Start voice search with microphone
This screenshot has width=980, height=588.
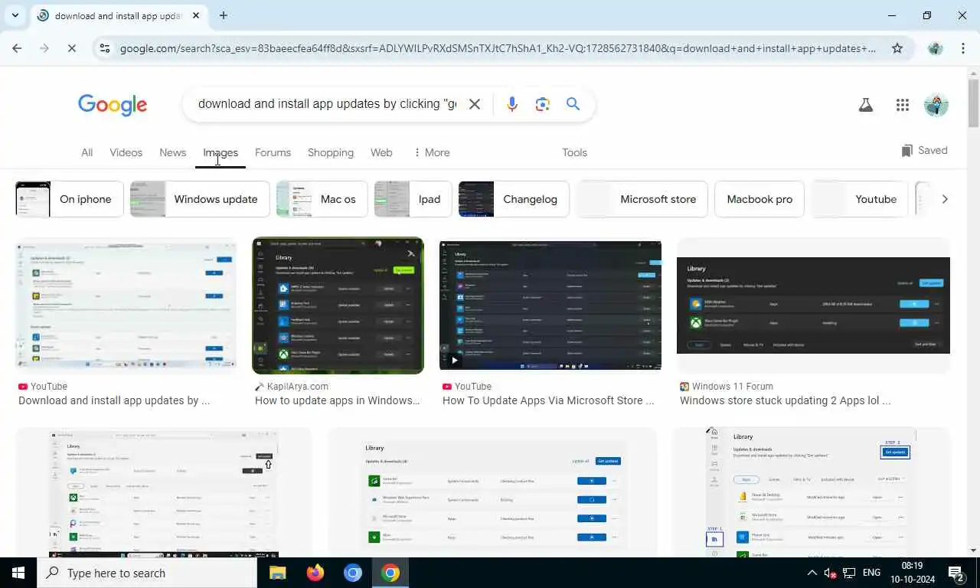[512, 104]
